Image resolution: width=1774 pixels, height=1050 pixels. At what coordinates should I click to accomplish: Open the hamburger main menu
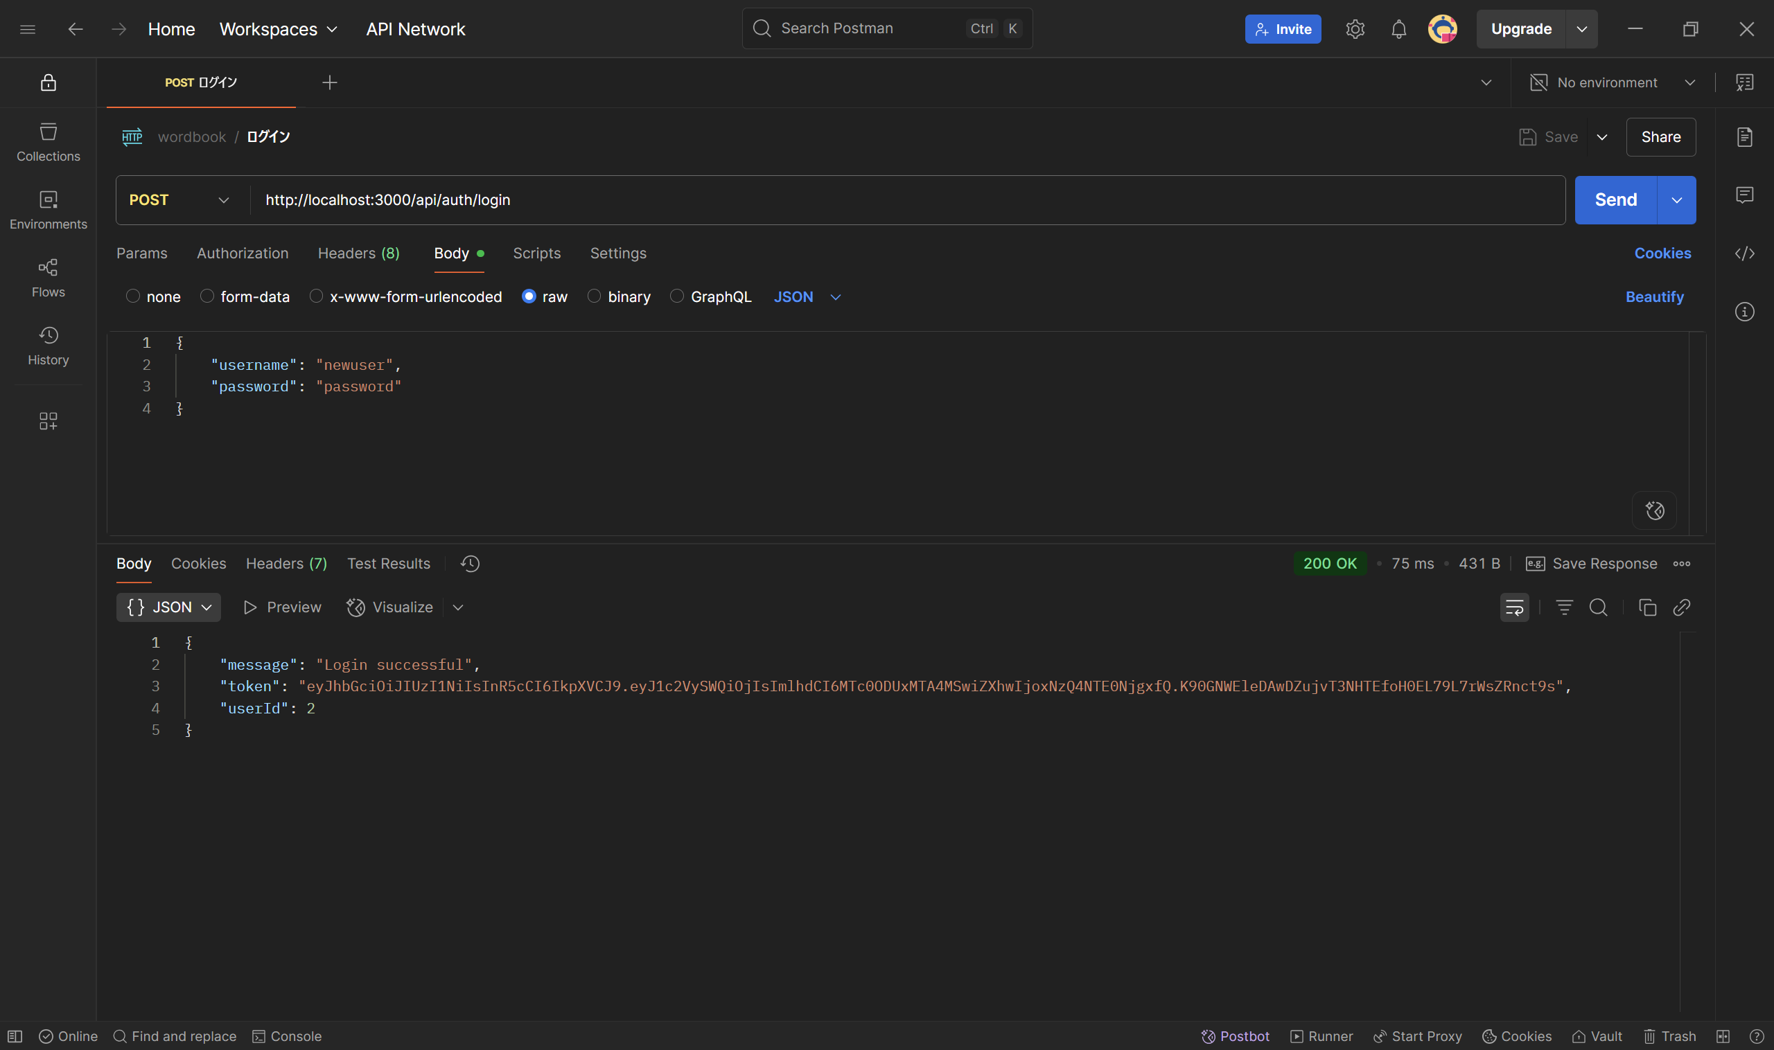(x=28, y=29)
